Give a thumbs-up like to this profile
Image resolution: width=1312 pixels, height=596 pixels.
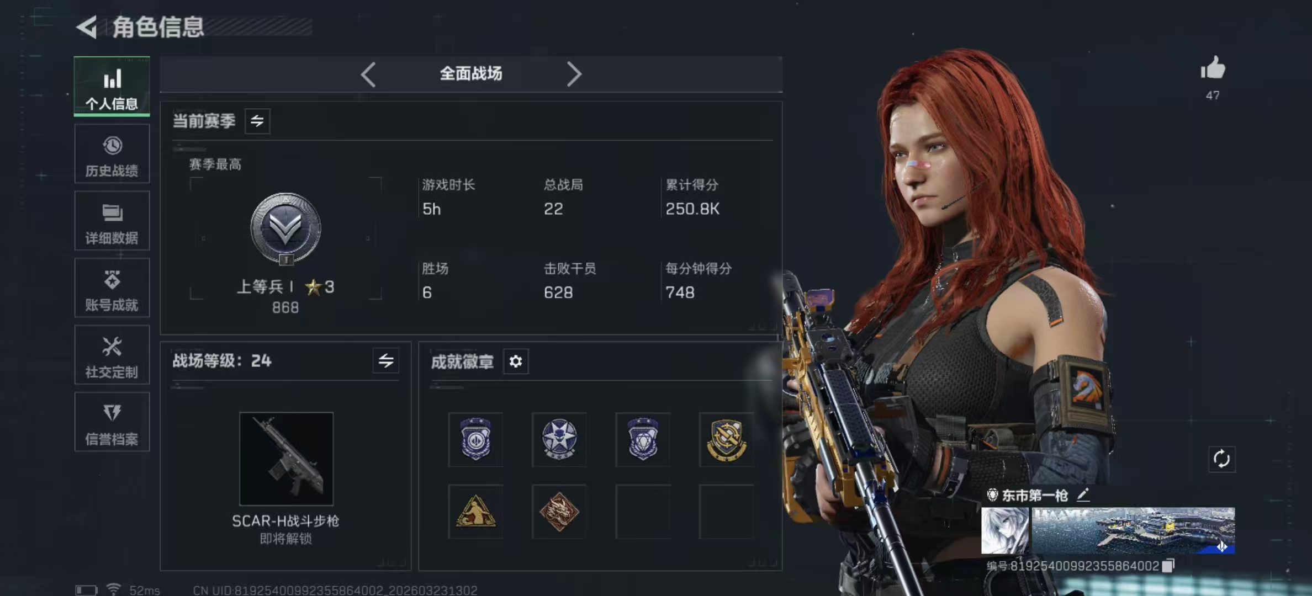(1213, 69)
